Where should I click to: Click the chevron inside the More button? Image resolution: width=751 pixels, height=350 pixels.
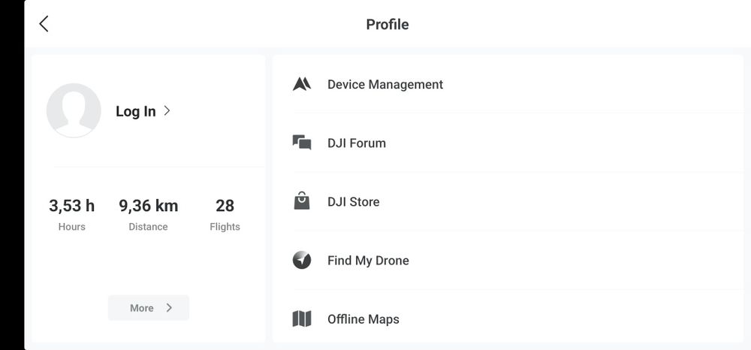coord(169,308)
